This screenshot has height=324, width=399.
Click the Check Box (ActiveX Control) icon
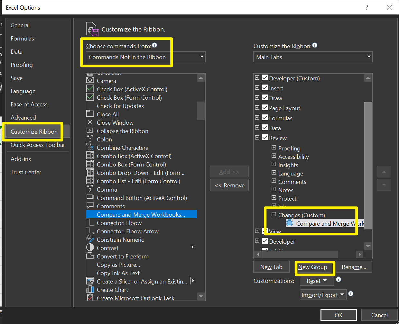[90, 89]
